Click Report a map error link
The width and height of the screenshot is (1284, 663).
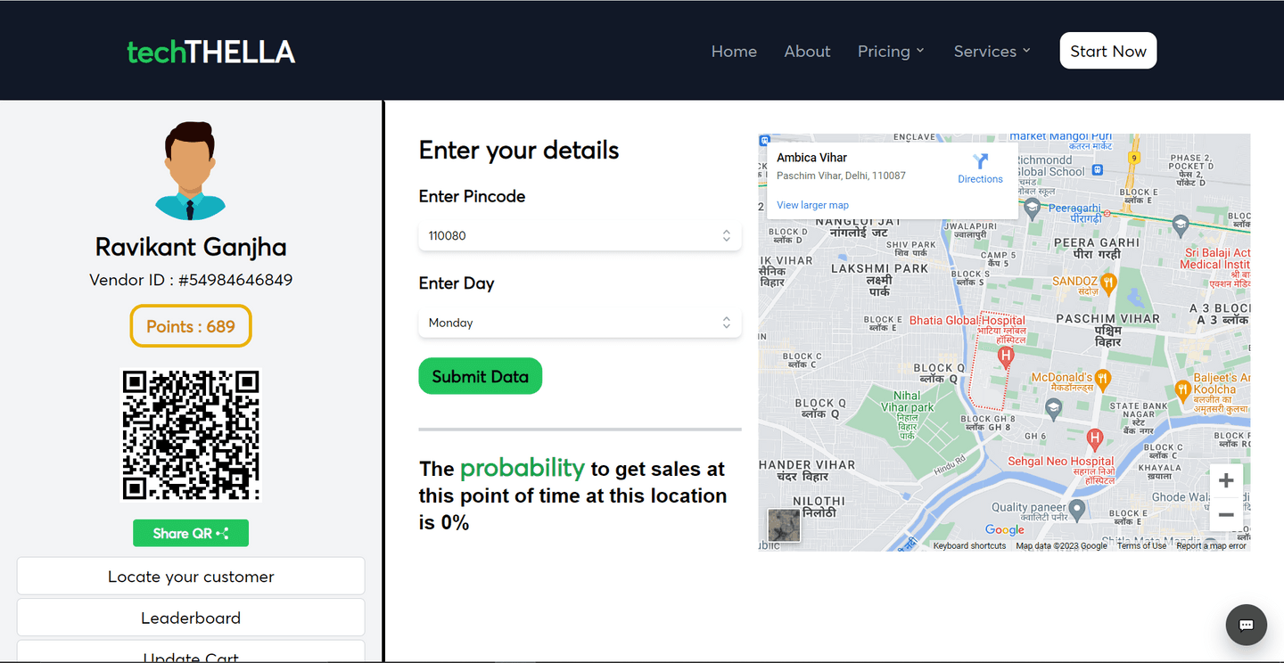1211,545
